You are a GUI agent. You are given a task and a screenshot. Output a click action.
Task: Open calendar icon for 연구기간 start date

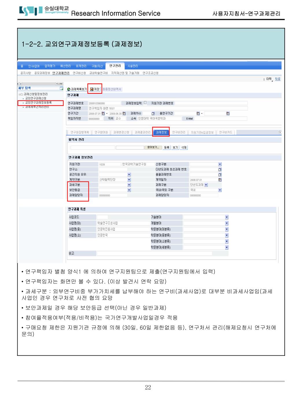103,113
